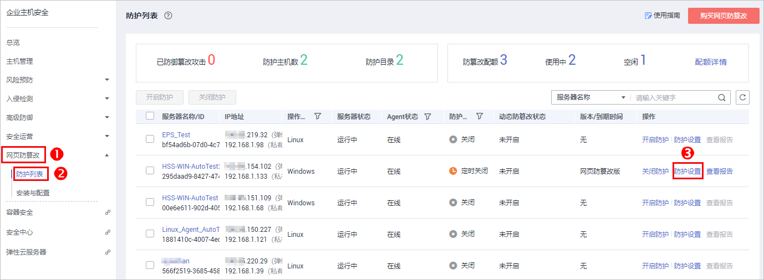Check the Linux_Agent_AutoT server checkbox
Screen dimensions: 764x280
pos(150,234)
